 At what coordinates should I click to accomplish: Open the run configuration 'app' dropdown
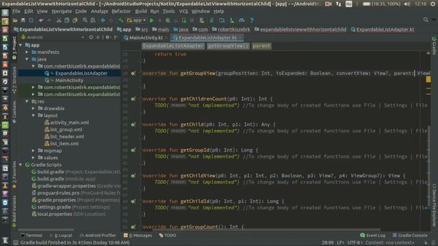click(x=137, y=20)
